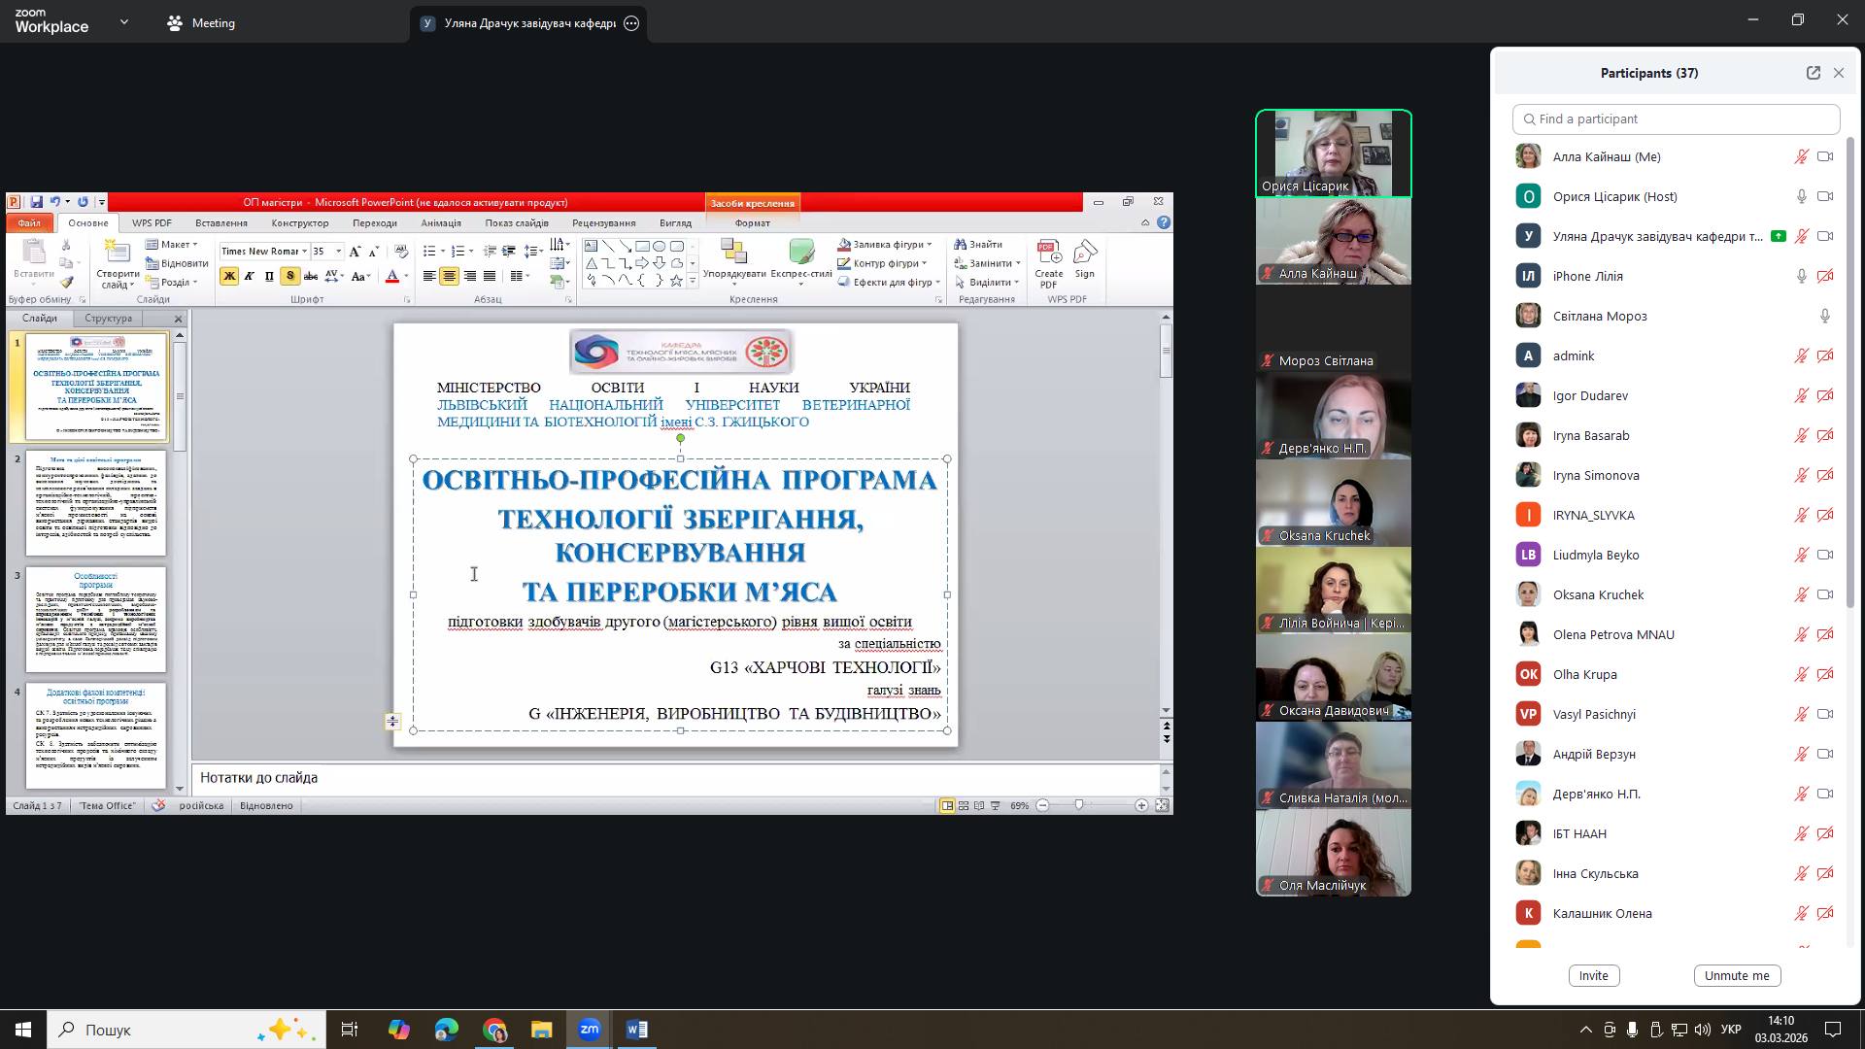Show hidden system tray icons chevron
The width and height of the screenshot is (1865, 1049).
tap(1585, 1030)
